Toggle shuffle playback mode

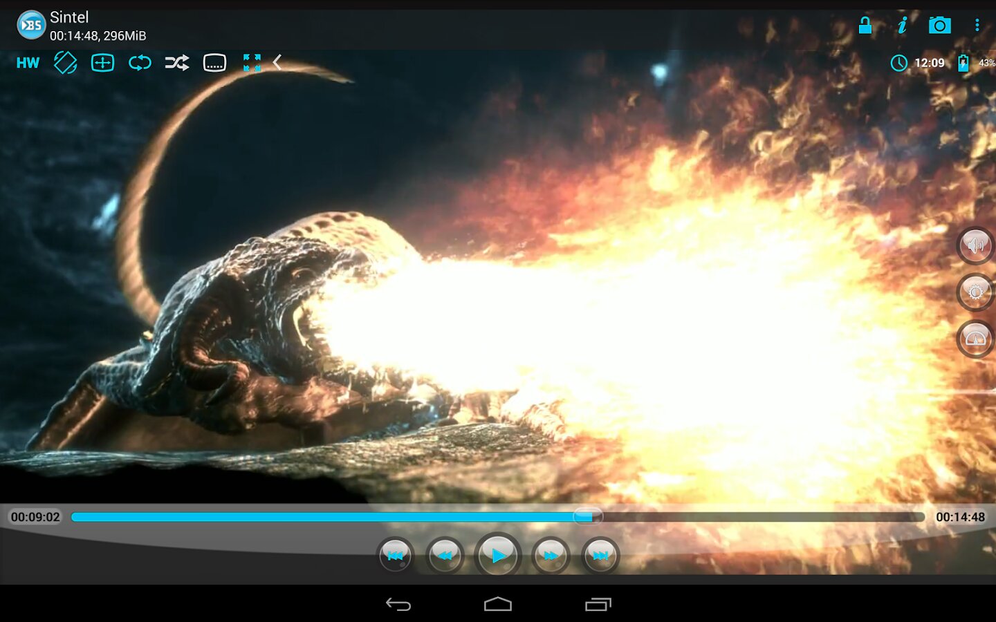coord(177,63)
